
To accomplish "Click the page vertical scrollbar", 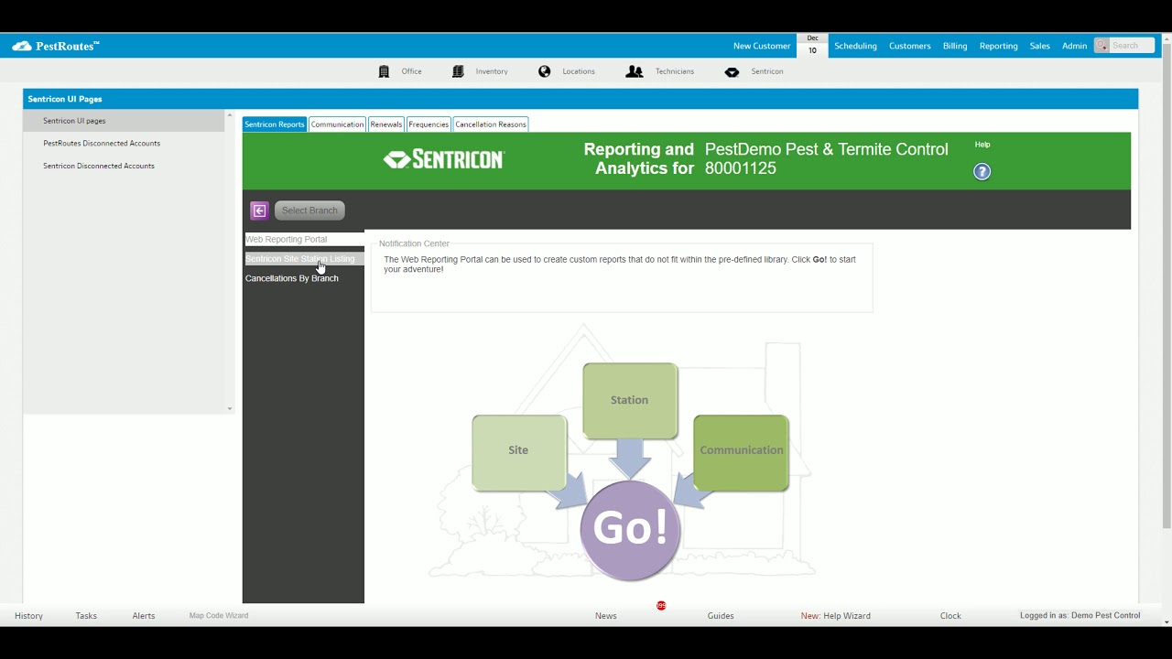I will pyautogui.click(x=1166, y=284).
